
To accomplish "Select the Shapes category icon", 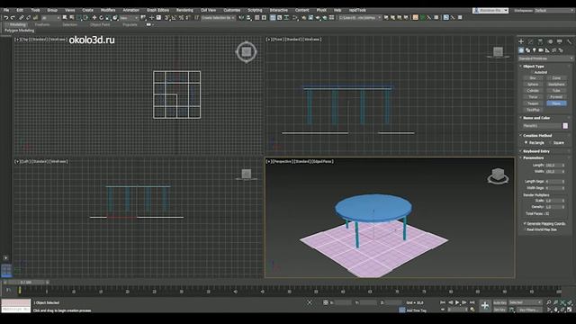I will click(528, 50).
